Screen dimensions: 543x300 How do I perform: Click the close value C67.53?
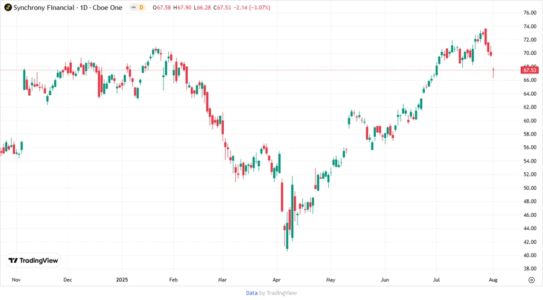tap(222, 7)
